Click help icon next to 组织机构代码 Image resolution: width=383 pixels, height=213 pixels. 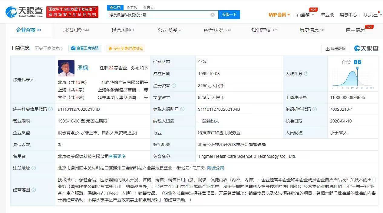pos(315,109)
